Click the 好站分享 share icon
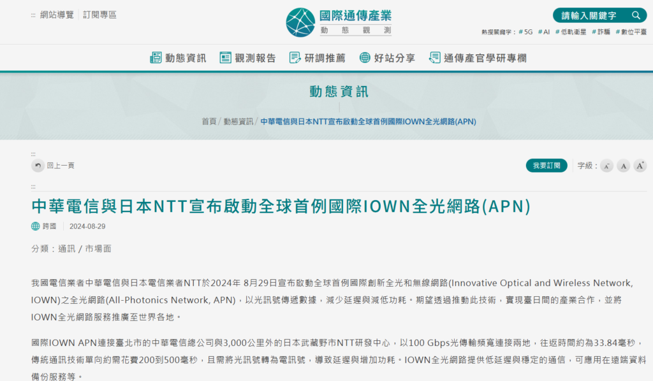Viewport: 653px width, 381px height. tap(363, 57)
